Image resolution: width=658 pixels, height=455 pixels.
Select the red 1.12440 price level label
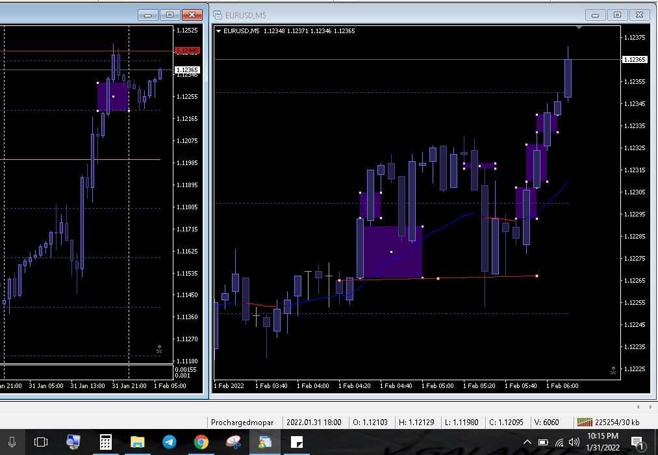pos(187,51)
